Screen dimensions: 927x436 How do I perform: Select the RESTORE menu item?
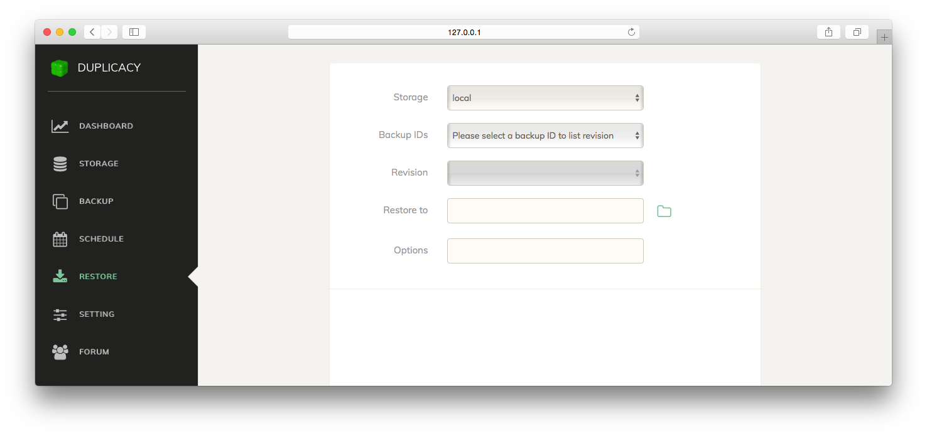coord(98,277)
